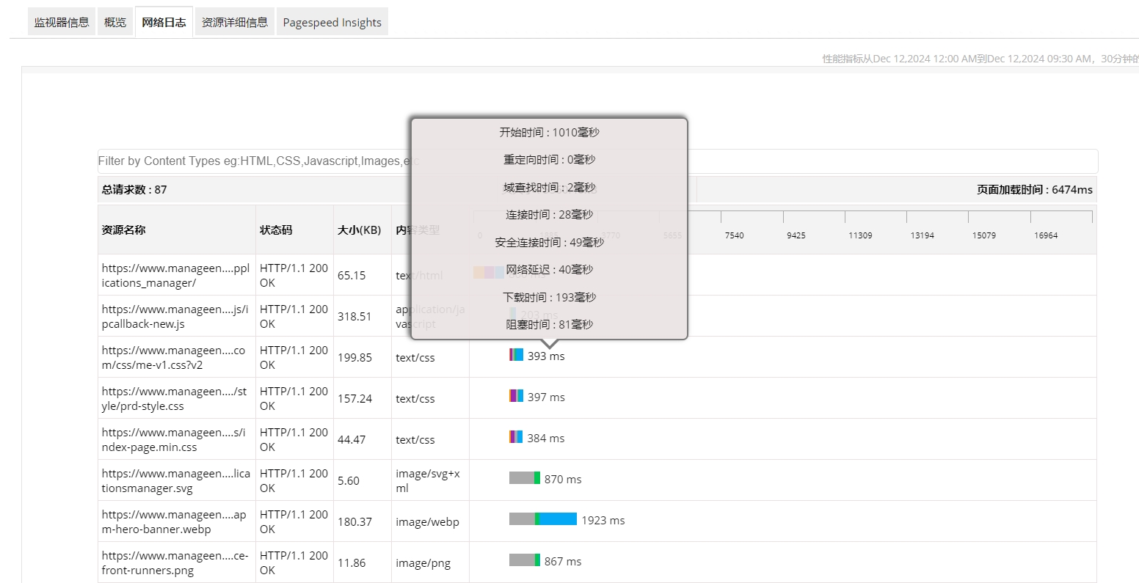Click the size value 199.85
Screen dimensions: 1139x583
(x=354, y=357)
